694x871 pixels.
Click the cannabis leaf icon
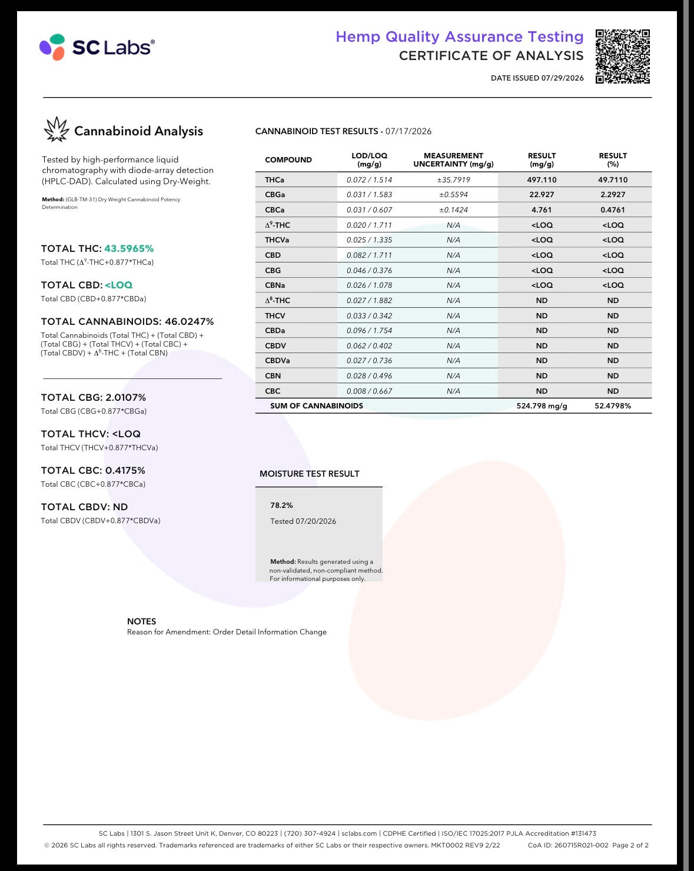(57, 130)
